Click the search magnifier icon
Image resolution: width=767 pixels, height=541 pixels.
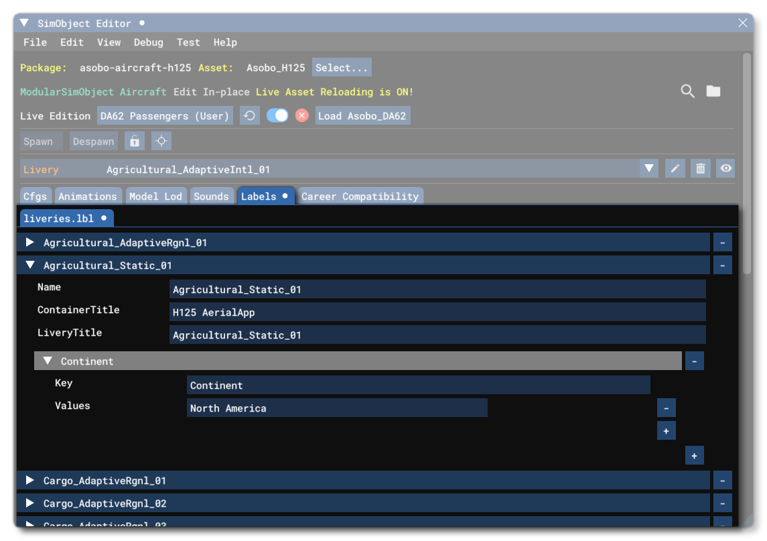click(x=687, y=91)
